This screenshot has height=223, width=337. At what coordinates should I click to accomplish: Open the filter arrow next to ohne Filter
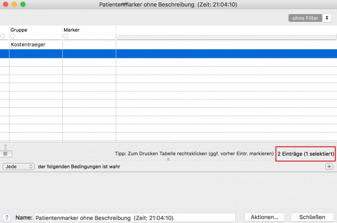327,18
